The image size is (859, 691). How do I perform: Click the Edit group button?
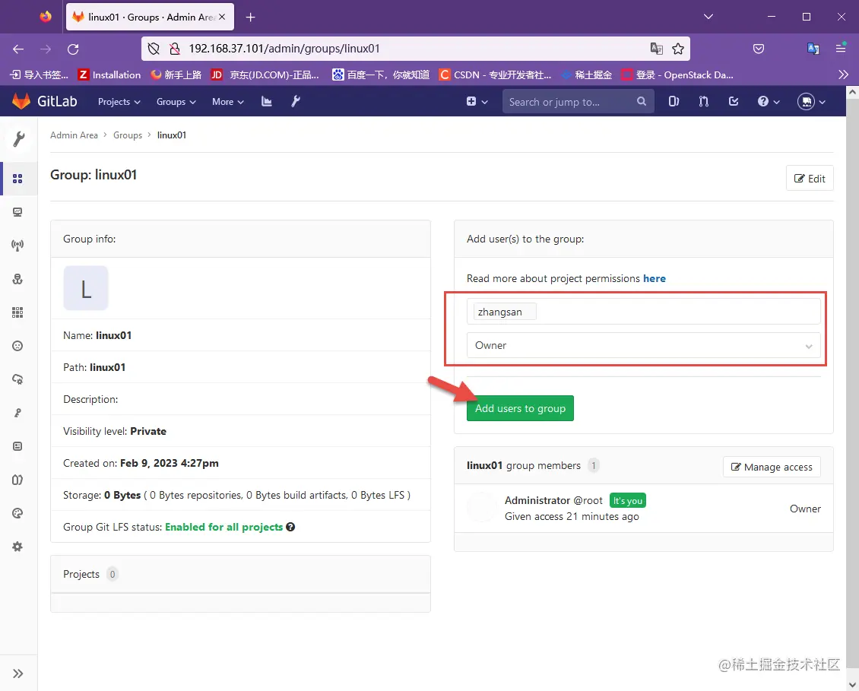pyautogui.click(x=810, y=178)
